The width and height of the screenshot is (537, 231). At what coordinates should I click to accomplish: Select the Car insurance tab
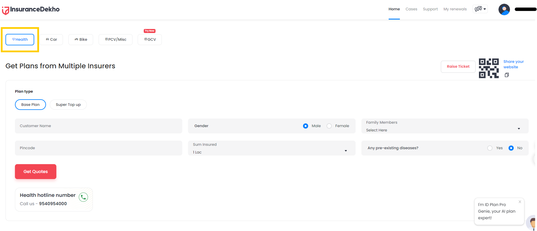tap(51, 40)
